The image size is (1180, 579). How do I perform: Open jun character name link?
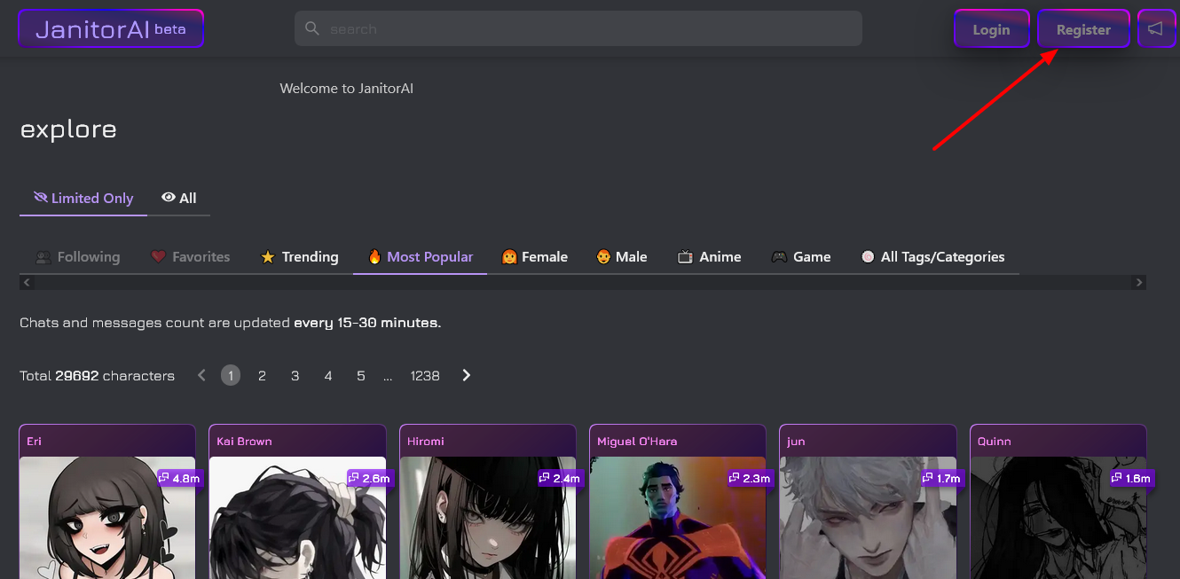796,442
